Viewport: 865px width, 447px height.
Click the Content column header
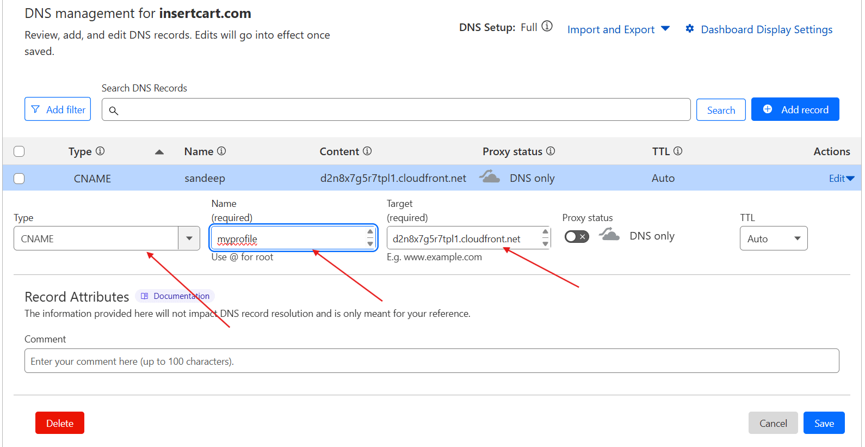(339, 151)
